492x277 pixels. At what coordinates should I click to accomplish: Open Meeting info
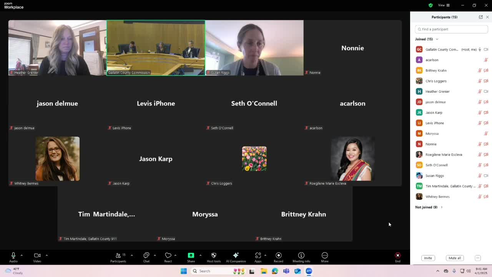[x=301, y=257]
